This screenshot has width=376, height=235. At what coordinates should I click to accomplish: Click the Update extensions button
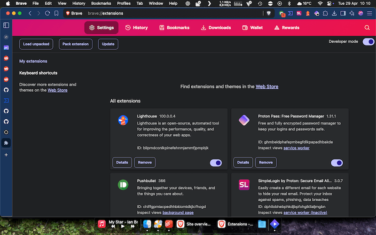point(108,44)
